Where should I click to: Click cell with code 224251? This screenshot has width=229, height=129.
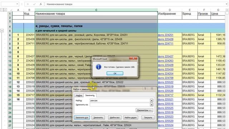coord(29,35)
